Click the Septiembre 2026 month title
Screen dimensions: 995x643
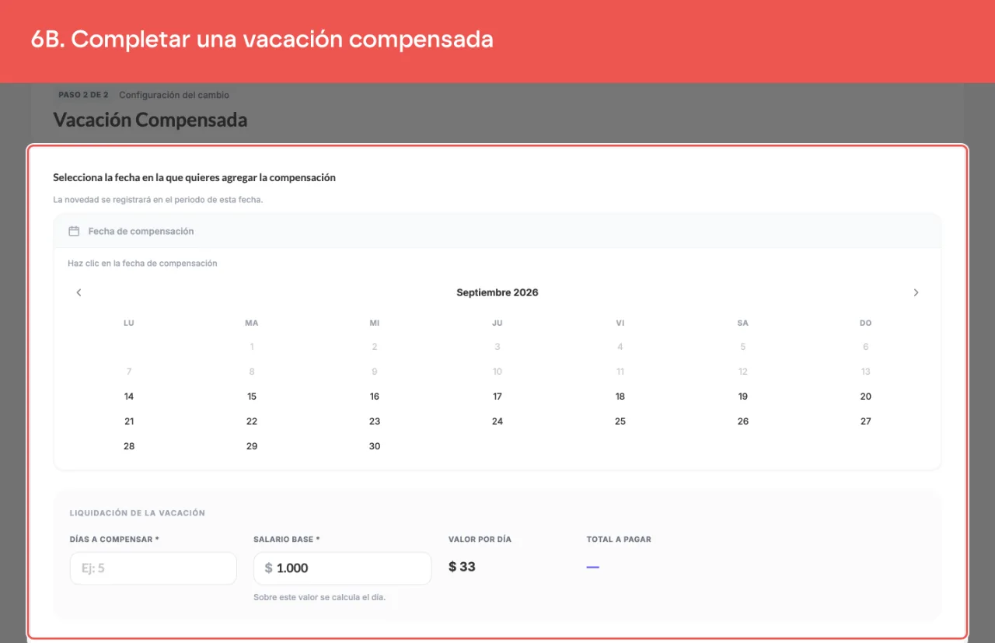(x=497, y=292)
